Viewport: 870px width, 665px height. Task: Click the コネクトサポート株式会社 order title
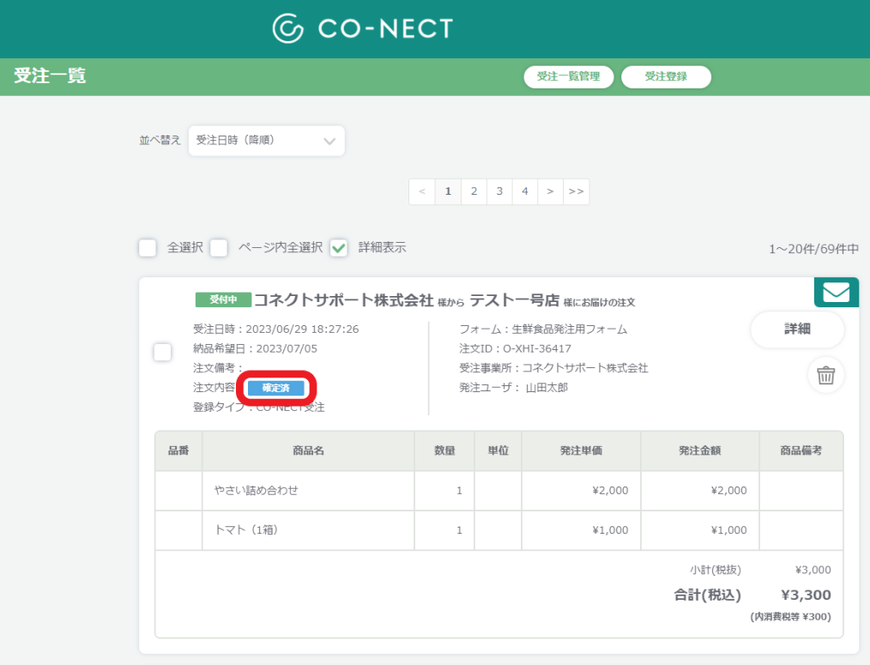tap(343, 300)
